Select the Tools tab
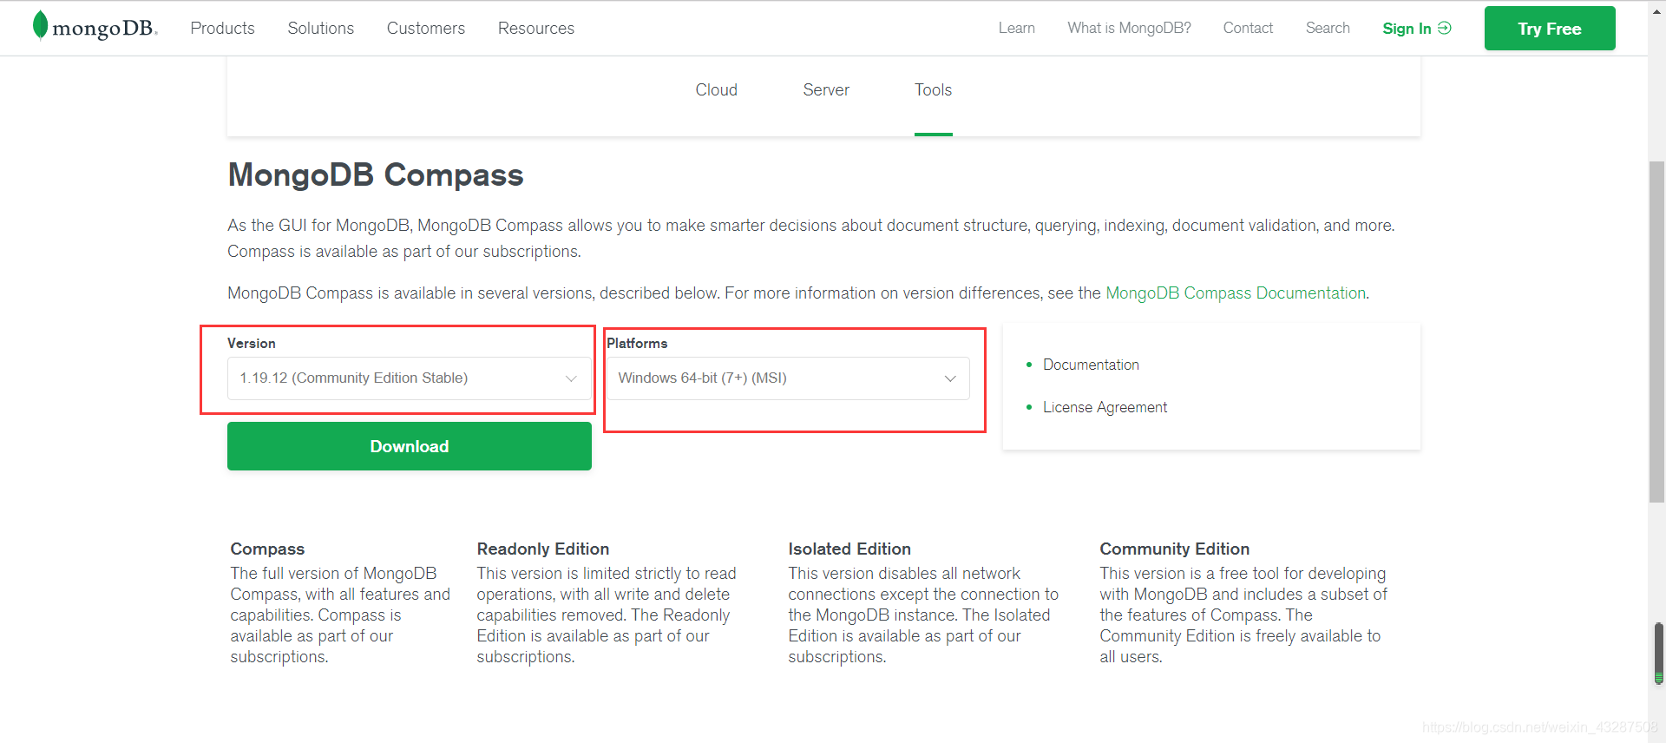1666x743 pixels. point(933,89)
